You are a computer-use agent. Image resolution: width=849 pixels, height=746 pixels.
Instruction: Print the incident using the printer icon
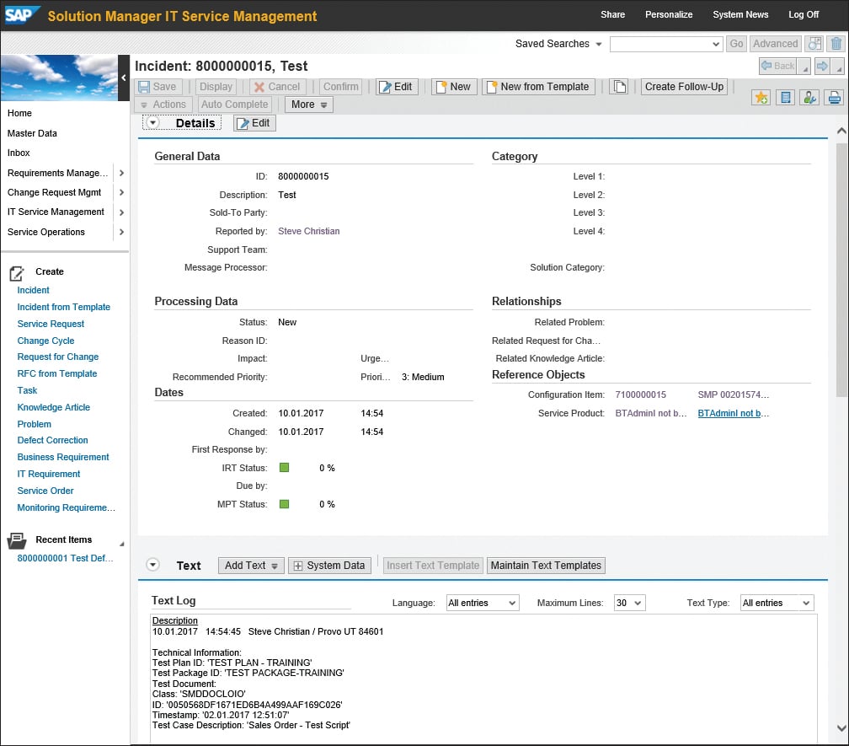tap(832, 98)
